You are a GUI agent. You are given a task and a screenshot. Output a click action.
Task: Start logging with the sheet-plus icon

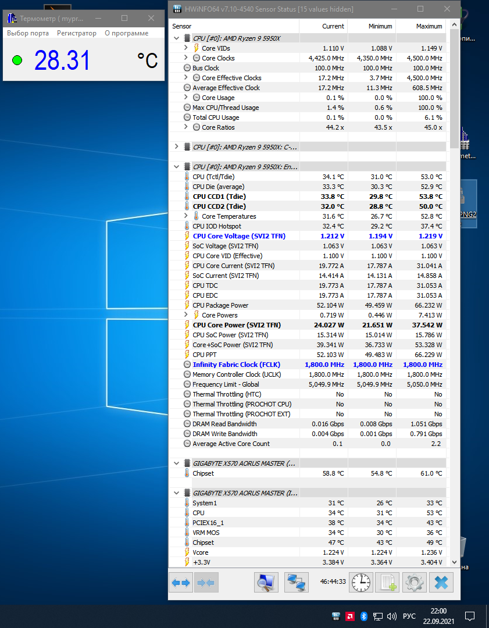click(x=387, y=582)
